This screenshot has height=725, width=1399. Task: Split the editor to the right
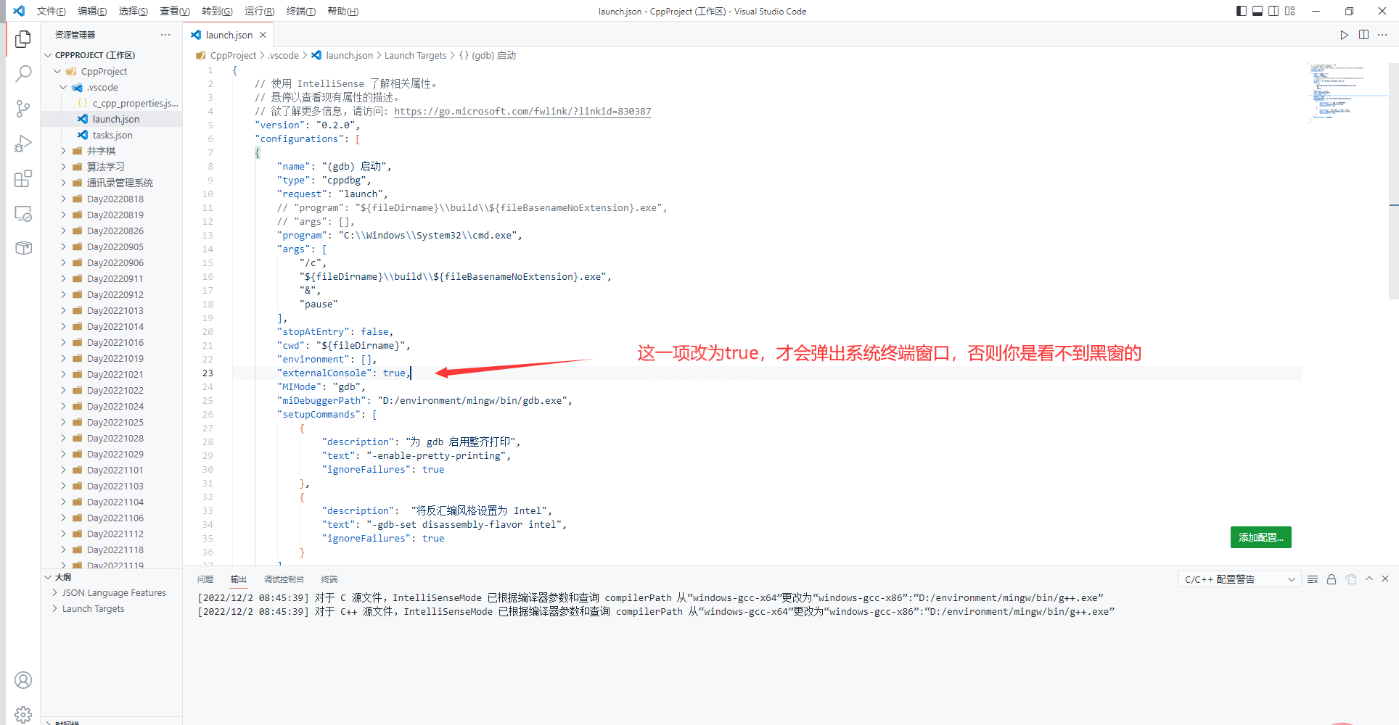(x=1363, y=35)
